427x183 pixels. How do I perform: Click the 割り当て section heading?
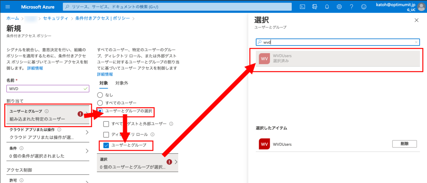[15, 101]
